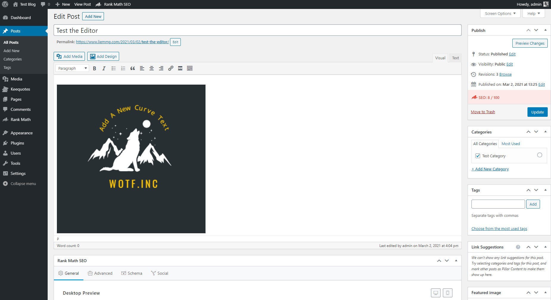Click the Update button
Viewport: 551px width, 300px height.
tap(537, 112)
